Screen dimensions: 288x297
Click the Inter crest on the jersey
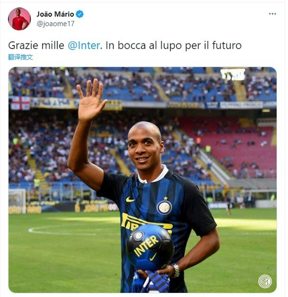click(164, 207)
